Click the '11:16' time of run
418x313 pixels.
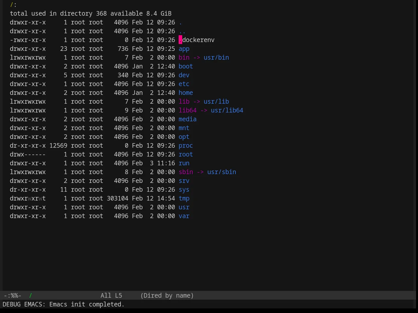pos(166,163)
